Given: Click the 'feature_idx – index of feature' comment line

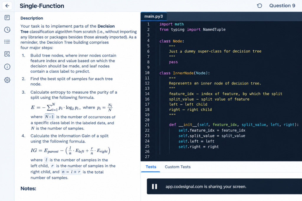Looking at the screenshot, I should point(226,94).
